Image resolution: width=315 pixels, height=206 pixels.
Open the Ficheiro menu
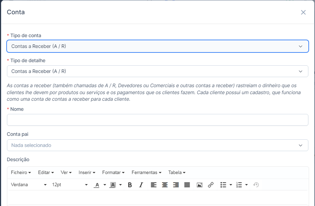click(x=21, y=173)
